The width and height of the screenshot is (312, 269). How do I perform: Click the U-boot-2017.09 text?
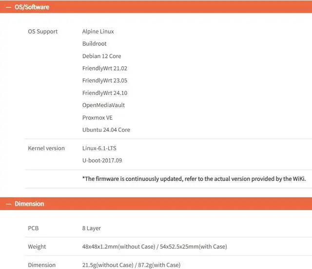(x=102, y=161)
